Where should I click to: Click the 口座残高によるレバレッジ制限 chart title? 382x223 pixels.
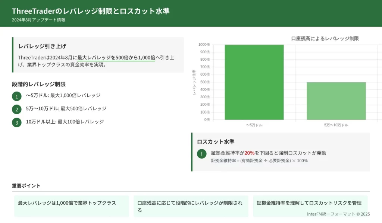pyautogui.click(x=325, y=38)
